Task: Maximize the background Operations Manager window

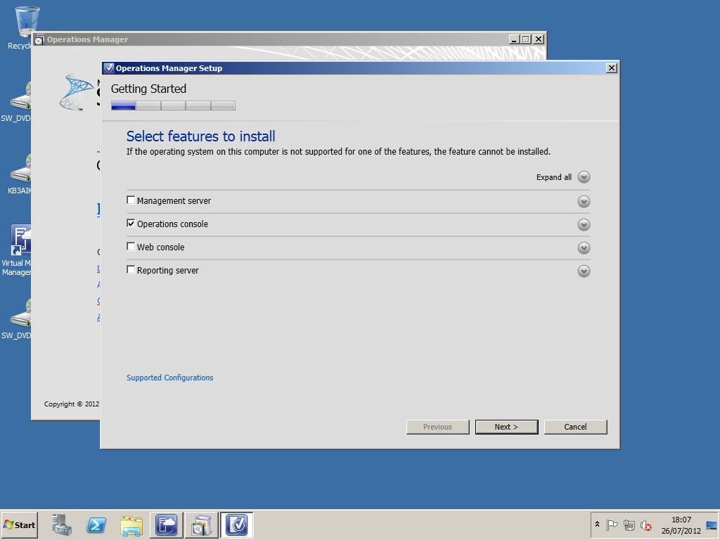Action: [526, 39]
